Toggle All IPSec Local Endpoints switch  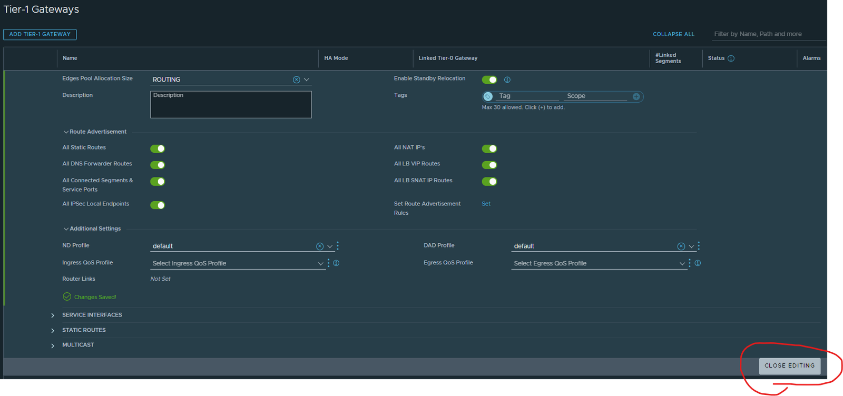[x=158, y=205]
